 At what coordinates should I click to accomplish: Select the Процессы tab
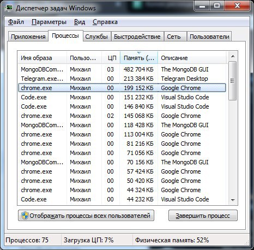(65, 35)
